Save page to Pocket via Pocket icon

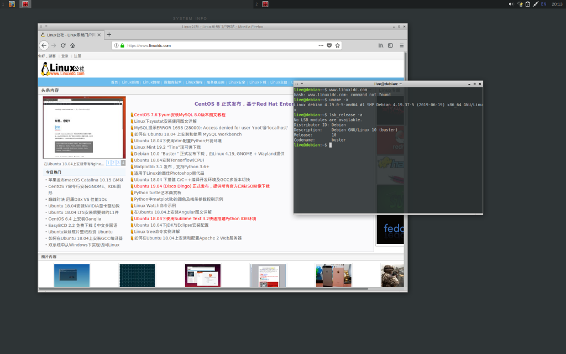point(329,45)
